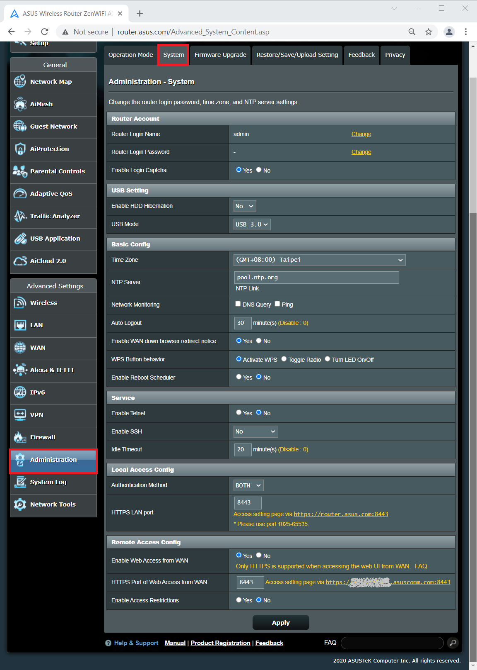Click Change for Router Login Password
477x670 pixels.
point(361,152)
